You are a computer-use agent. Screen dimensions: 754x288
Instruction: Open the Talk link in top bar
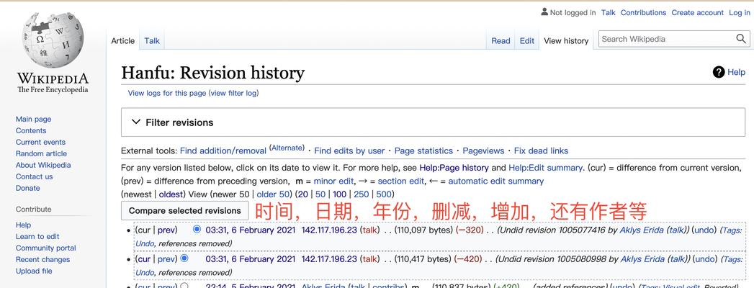click(609, 12)
